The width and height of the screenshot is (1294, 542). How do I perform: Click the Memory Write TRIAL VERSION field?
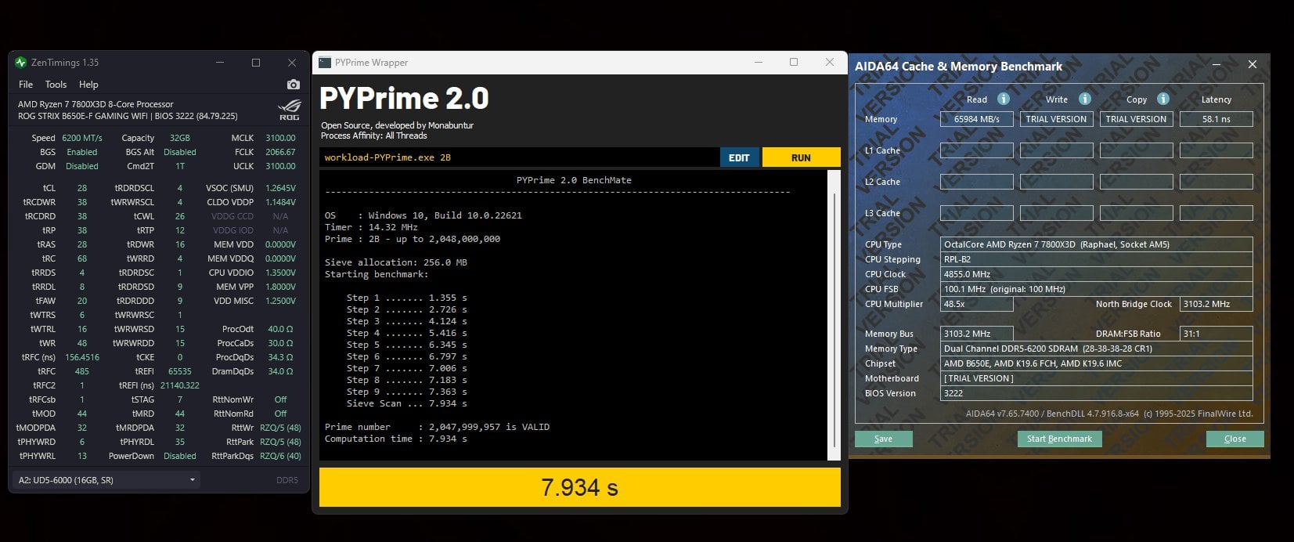coord(1056,119)
